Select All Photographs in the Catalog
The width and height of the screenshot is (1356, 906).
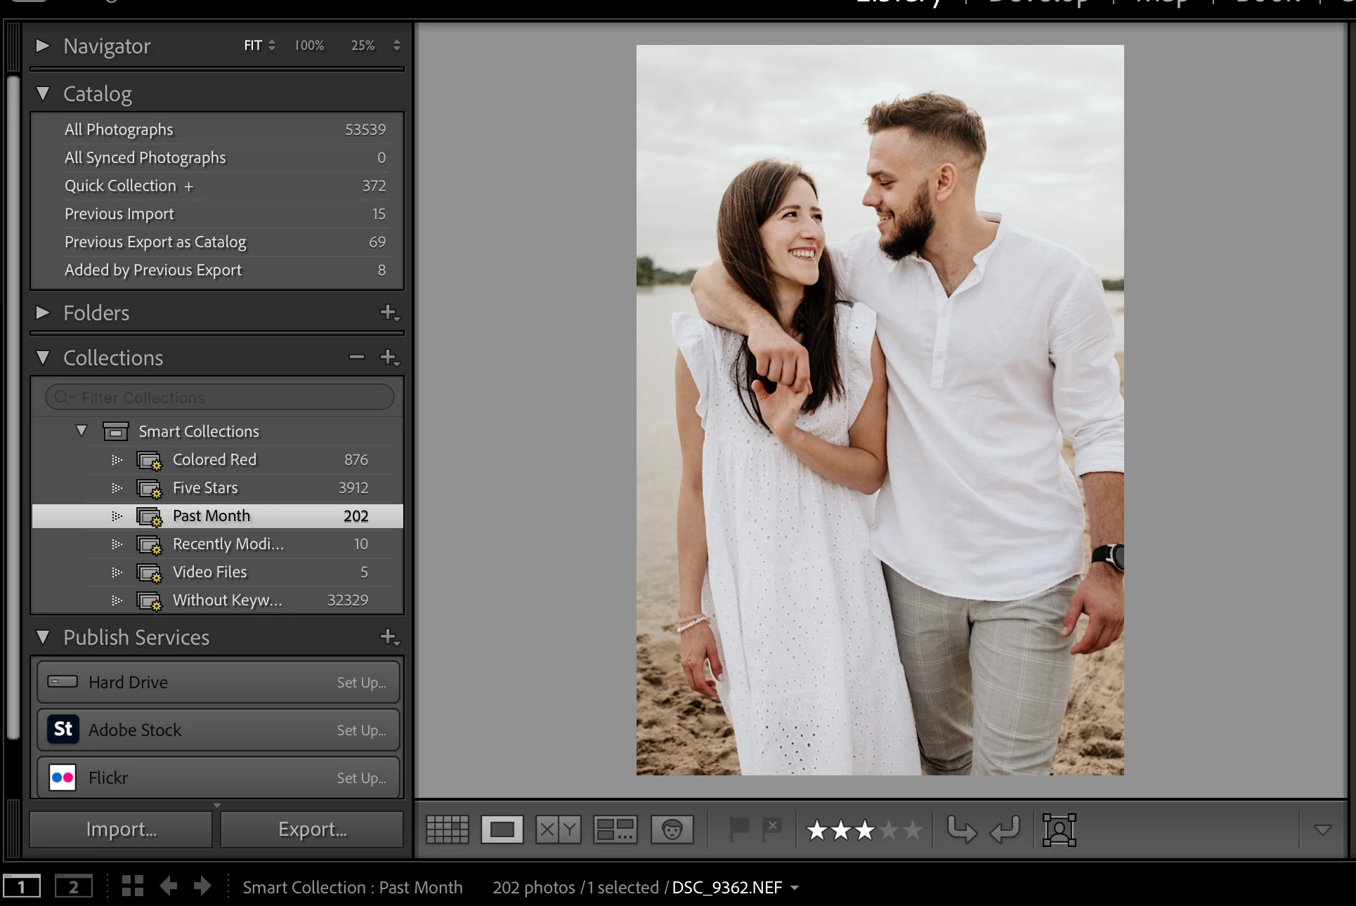tap(119, 129)
